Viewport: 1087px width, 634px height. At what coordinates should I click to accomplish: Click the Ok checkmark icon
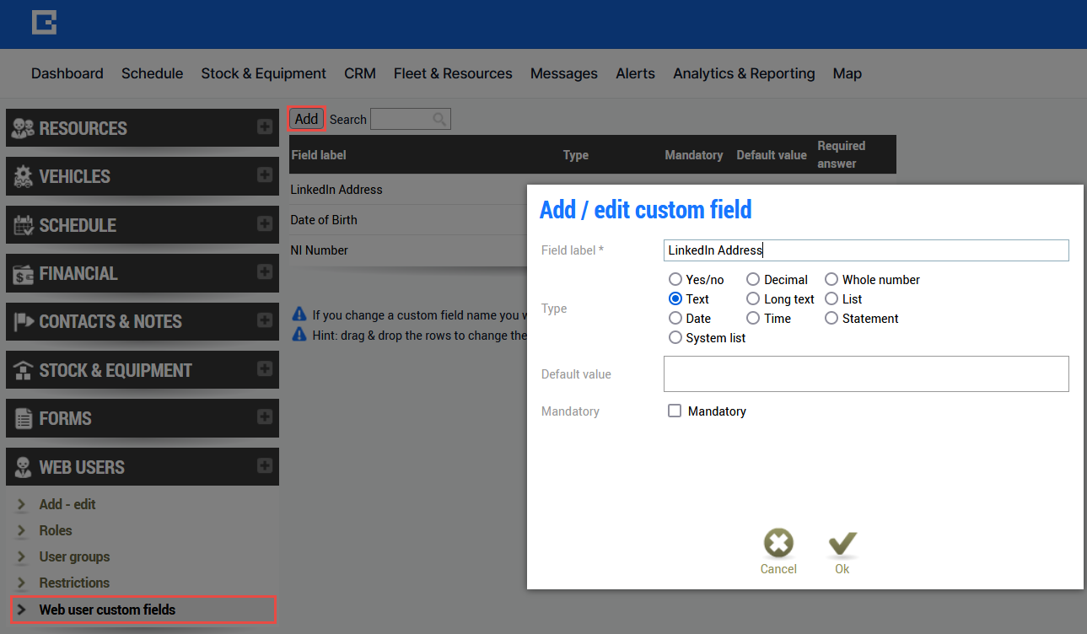click(x=842, y=544)
